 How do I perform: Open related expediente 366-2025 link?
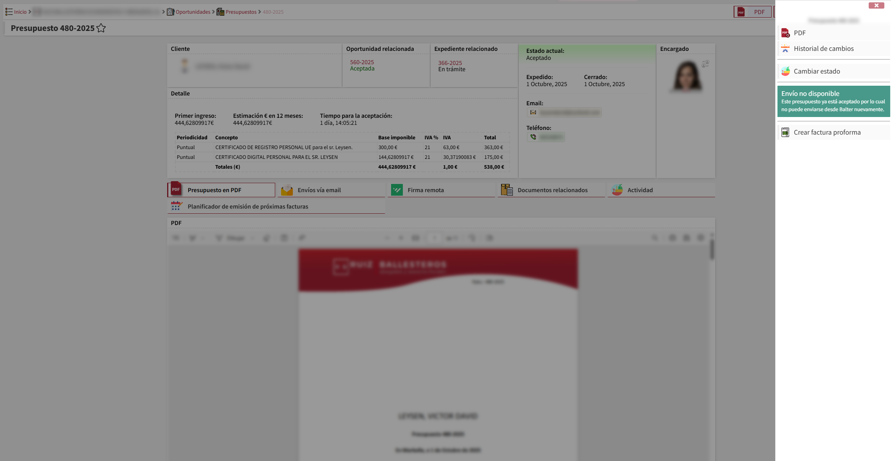coord(450,63)
